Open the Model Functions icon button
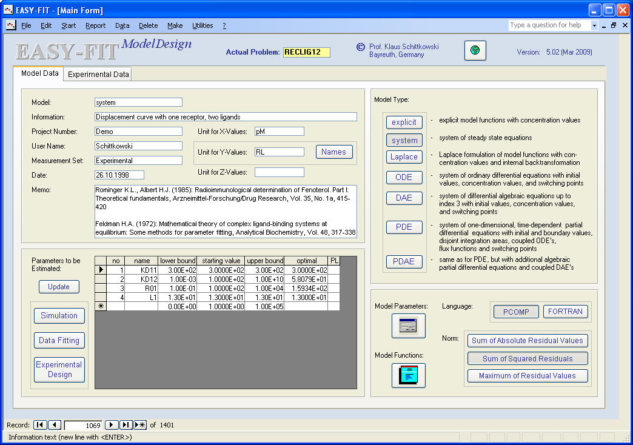The image size is (633, 445). tap(408, 375)
